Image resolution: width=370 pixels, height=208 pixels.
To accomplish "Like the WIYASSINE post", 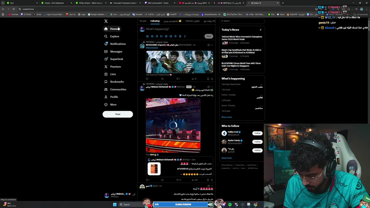I will point(177,79).
